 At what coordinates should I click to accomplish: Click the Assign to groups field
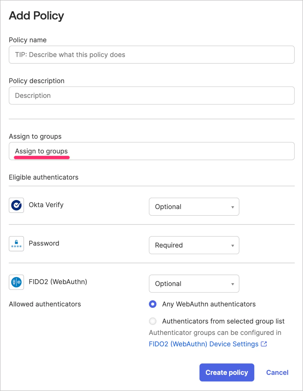tap(151, 151)
